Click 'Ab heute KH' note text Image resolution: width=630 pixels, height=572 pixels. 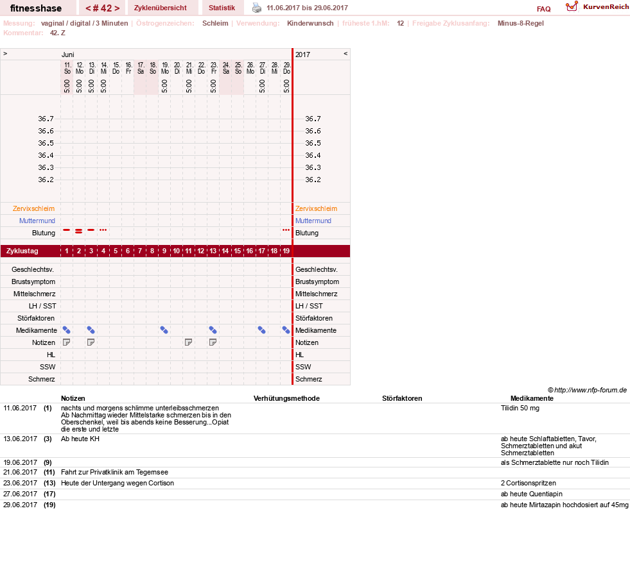pyautogui.click(x=80, y=439)
